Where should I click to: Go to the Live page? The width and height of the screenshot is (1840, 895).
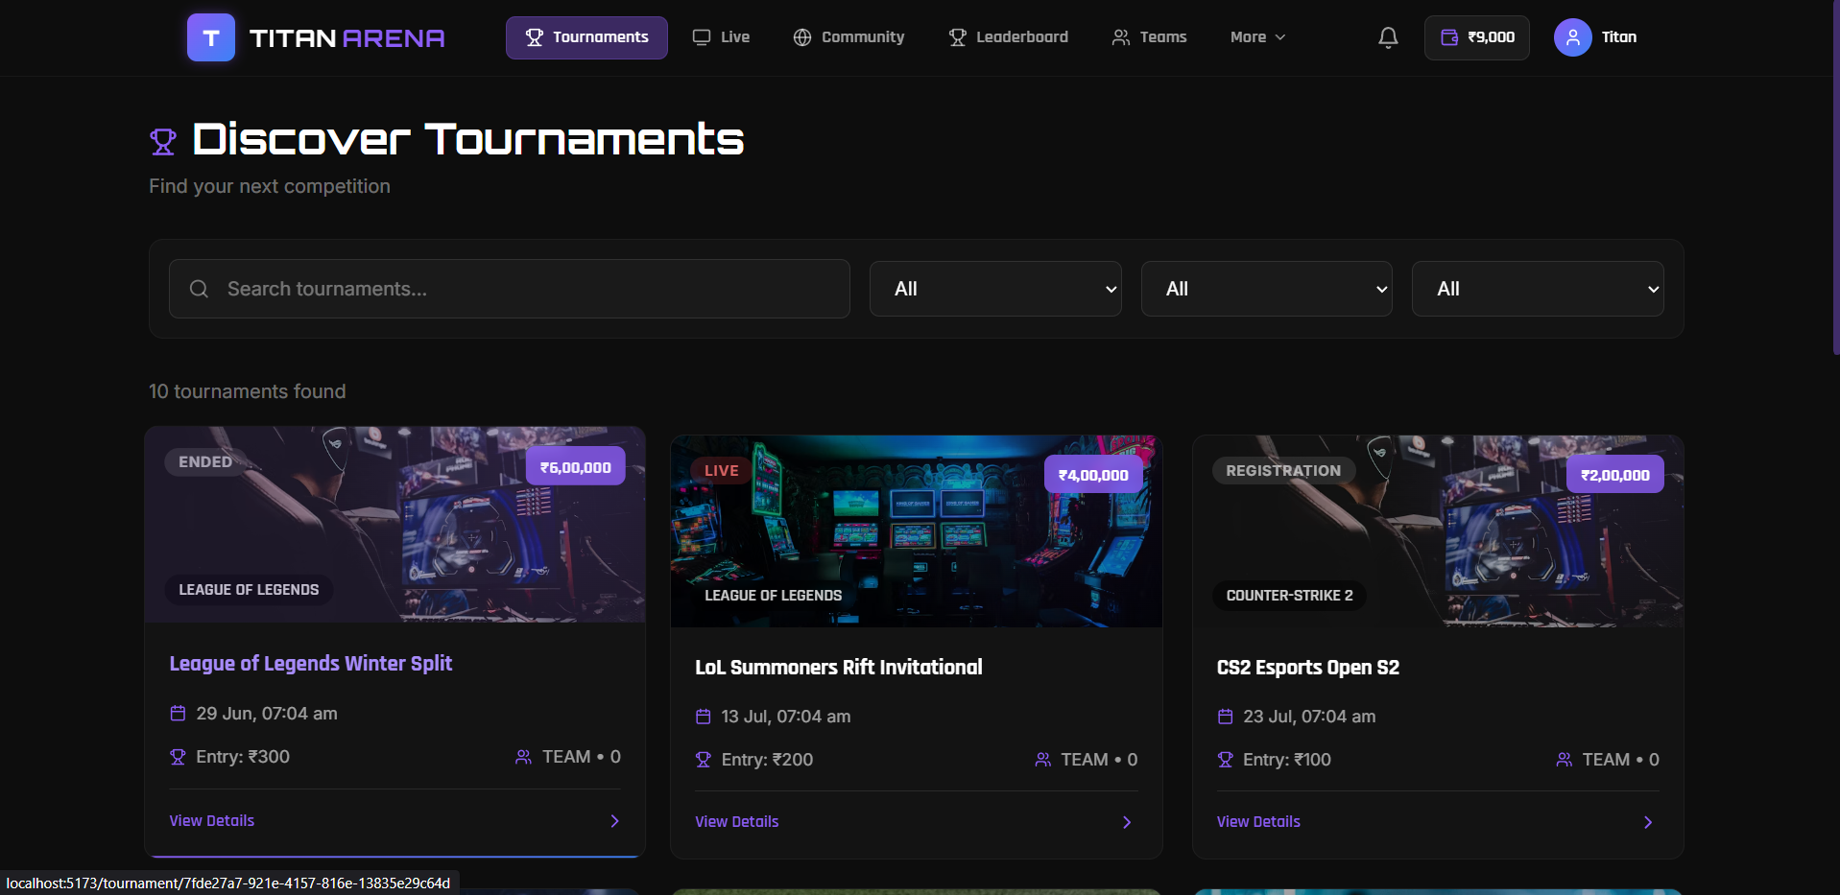pos(721,37)
